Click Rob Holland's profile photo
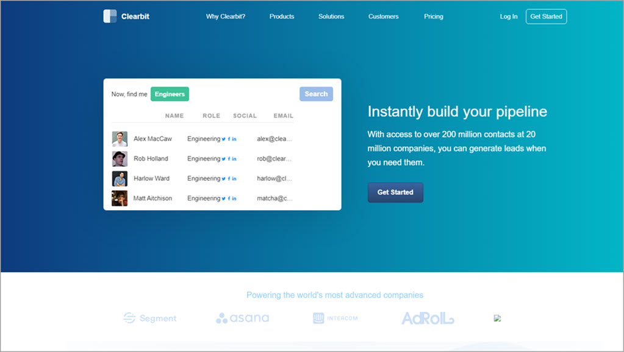This screenshot has width=624, height=352. click(x=120, y=159)
